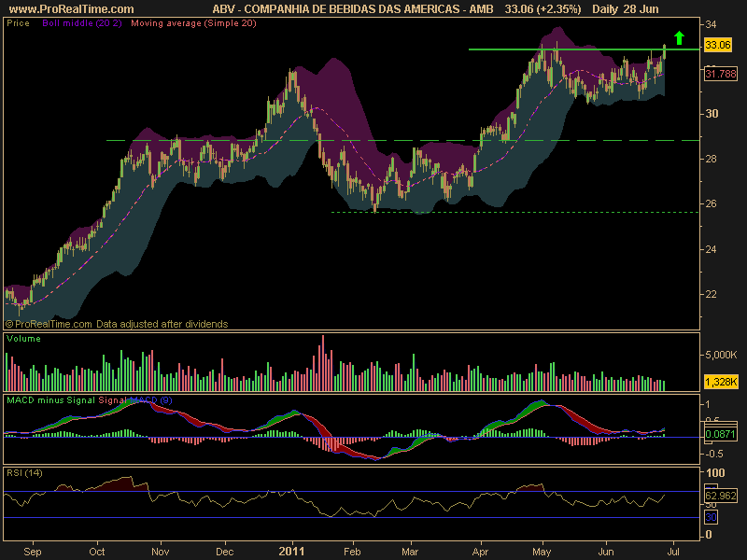Image resolution: width=747 pixels, height=560 pixels.
Task: Click the 100 RSI axis label
Action: click(x=715, y=473)
